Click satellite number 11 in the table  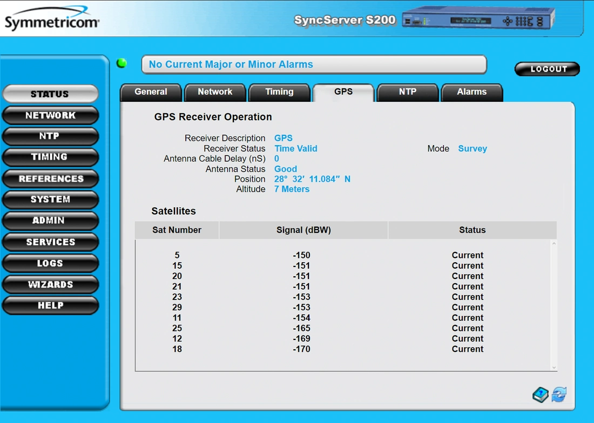(177, 318)
